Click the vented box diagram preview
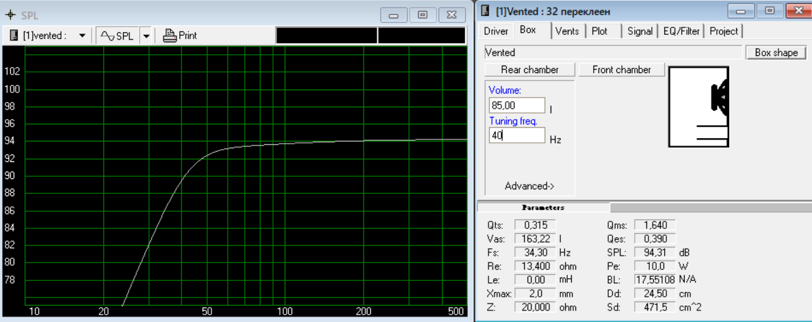The width and height of the screenshot is (812, 322). point(698,107)
